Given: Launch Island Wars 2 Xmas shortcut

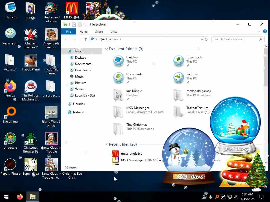Looking at the screenshot, I should 51,117.
